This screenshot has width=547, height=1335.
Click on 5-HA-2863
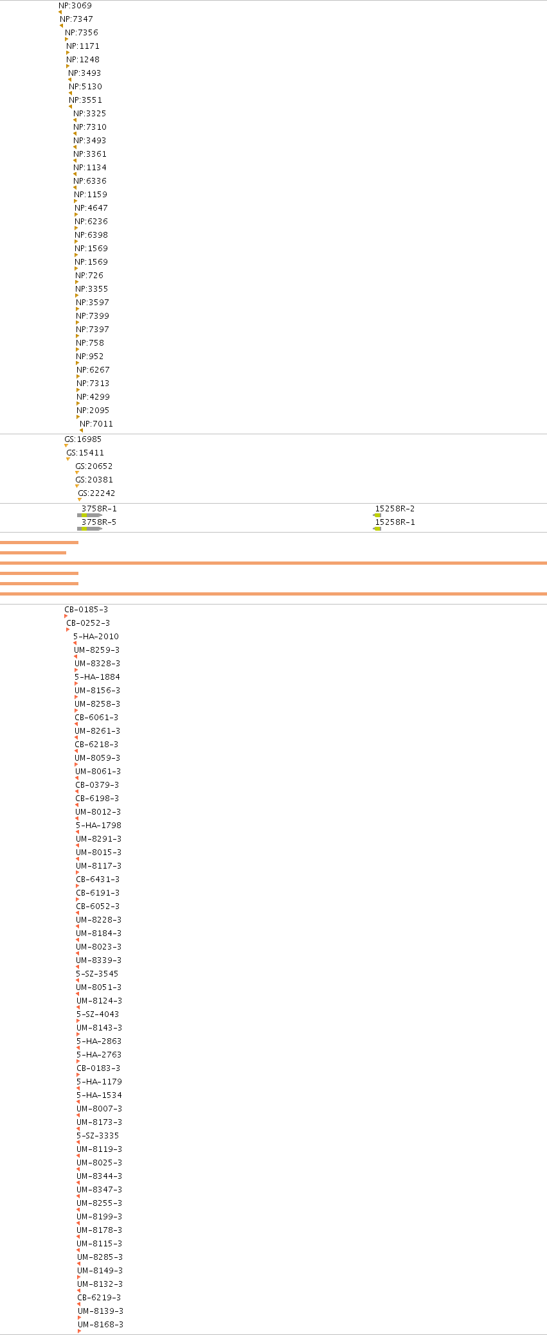pyautogui.click(x=99, y=1041)
